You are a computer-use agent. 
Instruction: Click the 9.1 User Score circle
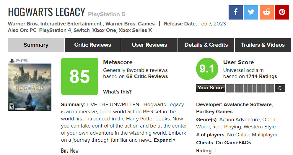[207, 69]
